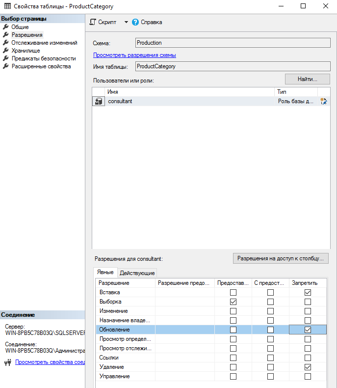Image resolution: width=337 pixels, height=388 pixels.
Task: Switch to the Явные tab
Action: [105, 272]
